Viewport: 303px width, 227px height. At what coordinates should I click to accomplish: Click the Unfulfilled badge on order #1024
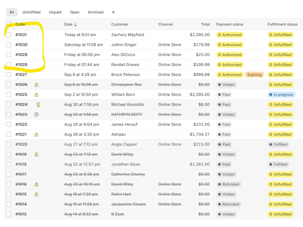point(281,105)
